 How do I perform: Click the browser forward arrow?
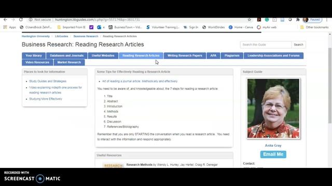pos(13,20)
